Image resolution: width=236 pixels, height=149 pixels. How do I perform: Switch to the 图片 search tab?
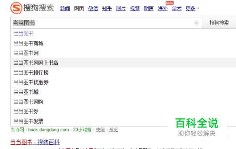[121, 8]
